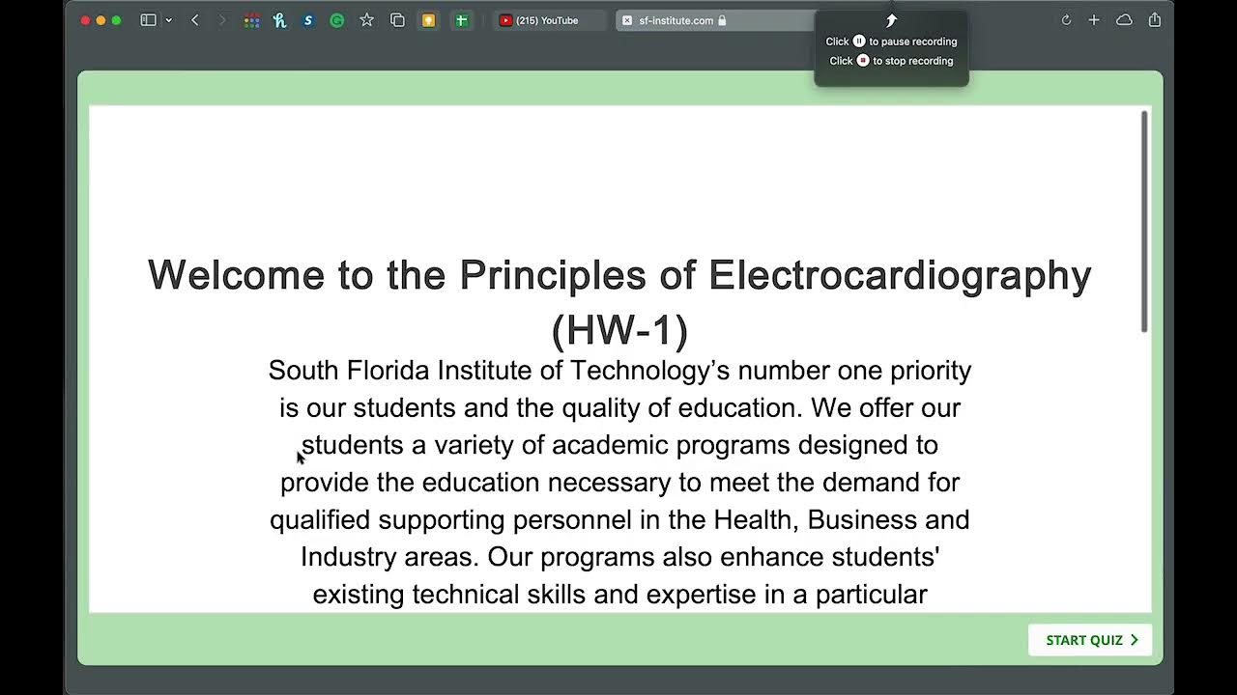The width and height of the screenshot is (1237, 695).
Task: Open the Honey extension icon
Action: [279, 20]
